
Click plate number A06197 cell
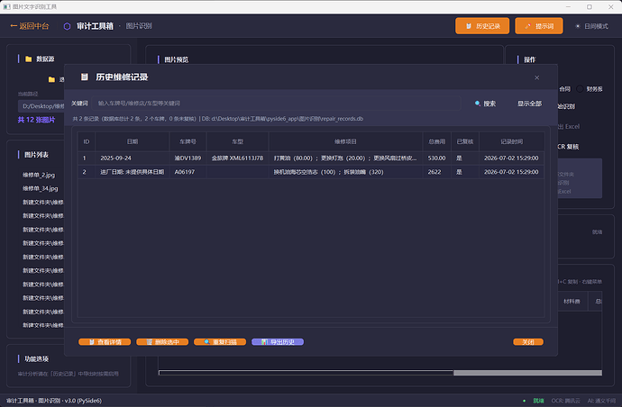point(188,172)
